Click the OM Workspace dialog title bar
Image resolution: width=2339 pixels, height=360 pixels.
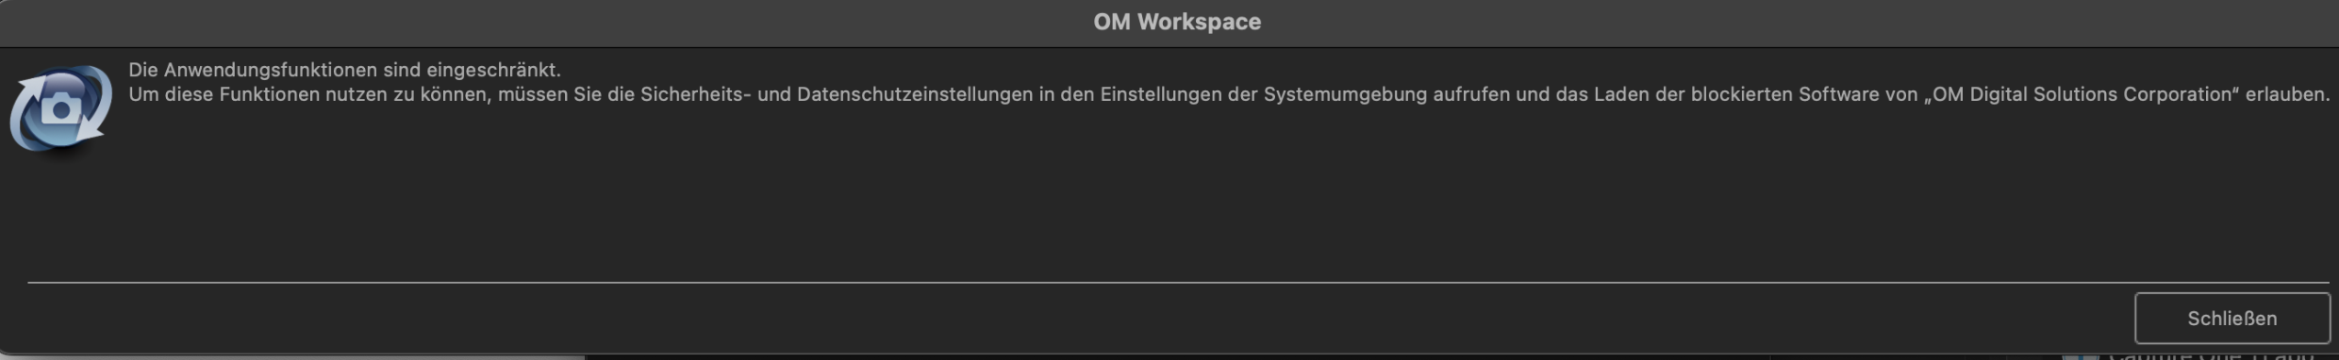[1169, 23]
